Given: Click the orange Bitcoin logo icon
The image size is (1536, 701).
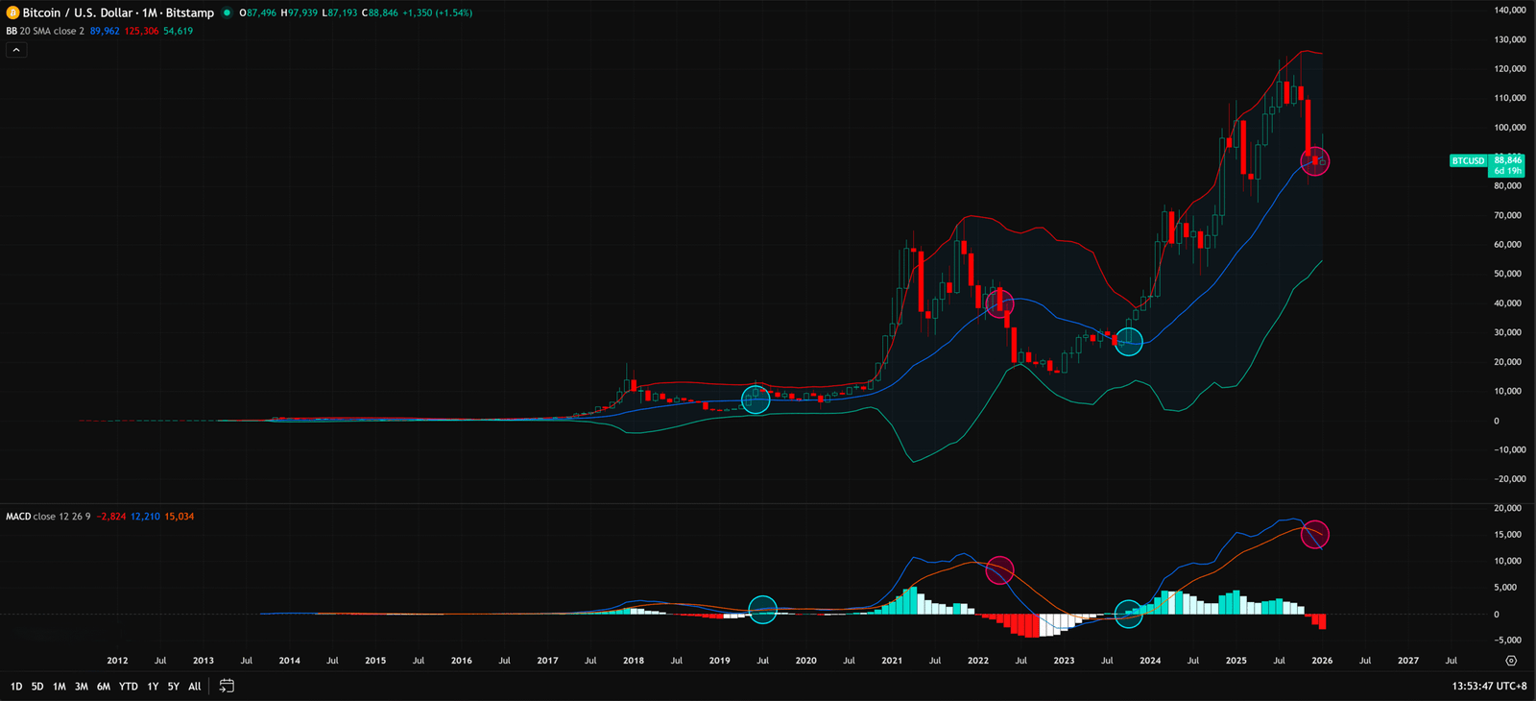Looking at the screenshot, I should [12, 12].
